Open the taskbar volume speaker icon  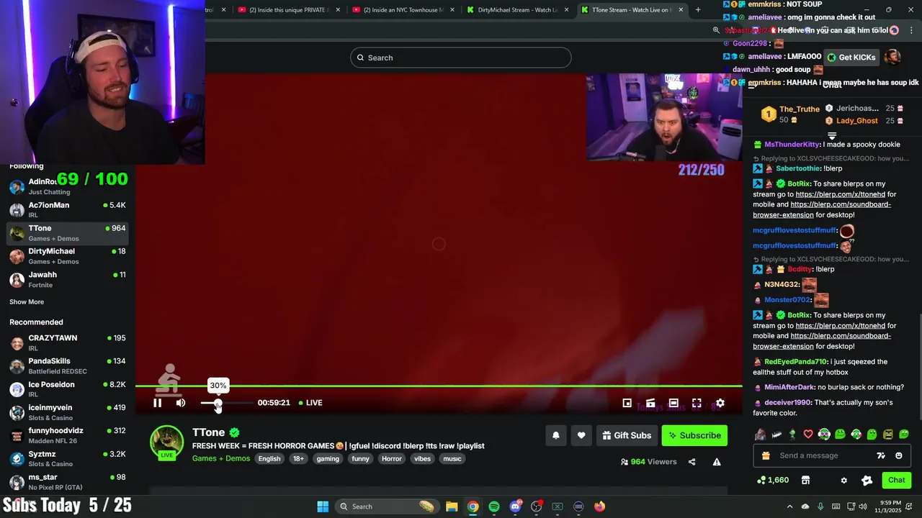click(863, 506)
